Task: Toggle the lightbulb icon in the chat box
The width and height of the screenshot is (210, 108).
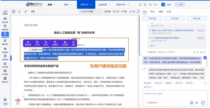Action: click(192, 102)
